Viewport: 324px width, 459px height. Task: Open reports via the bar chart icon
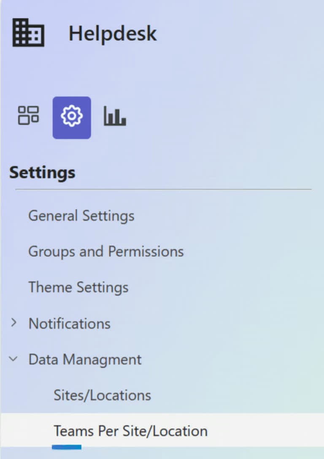pyautogui.click(x=115, y=116)
